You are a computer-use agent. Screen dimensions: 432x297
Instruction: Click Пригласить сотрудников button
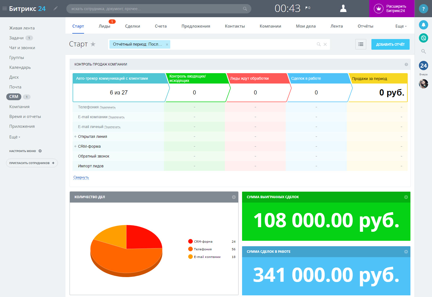coord(32,163)
